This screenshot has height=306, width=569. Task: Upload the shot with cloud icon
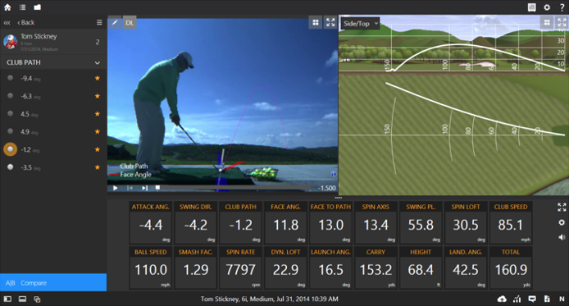click(502, 299)
